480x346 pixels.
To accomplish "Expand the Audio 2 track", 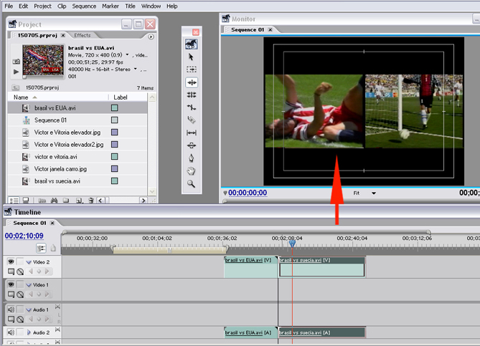I will click(x=29, y=332).
